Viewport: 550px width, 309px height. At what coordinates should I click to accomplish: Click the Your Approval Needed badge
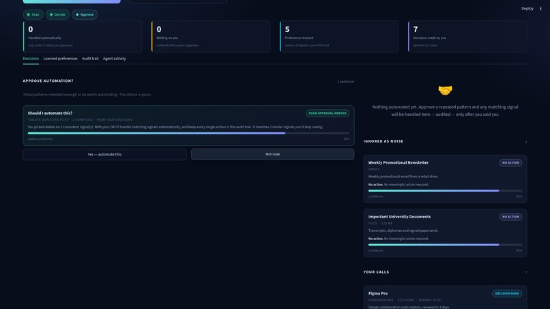pyautogui.click(x=328, y=113)
